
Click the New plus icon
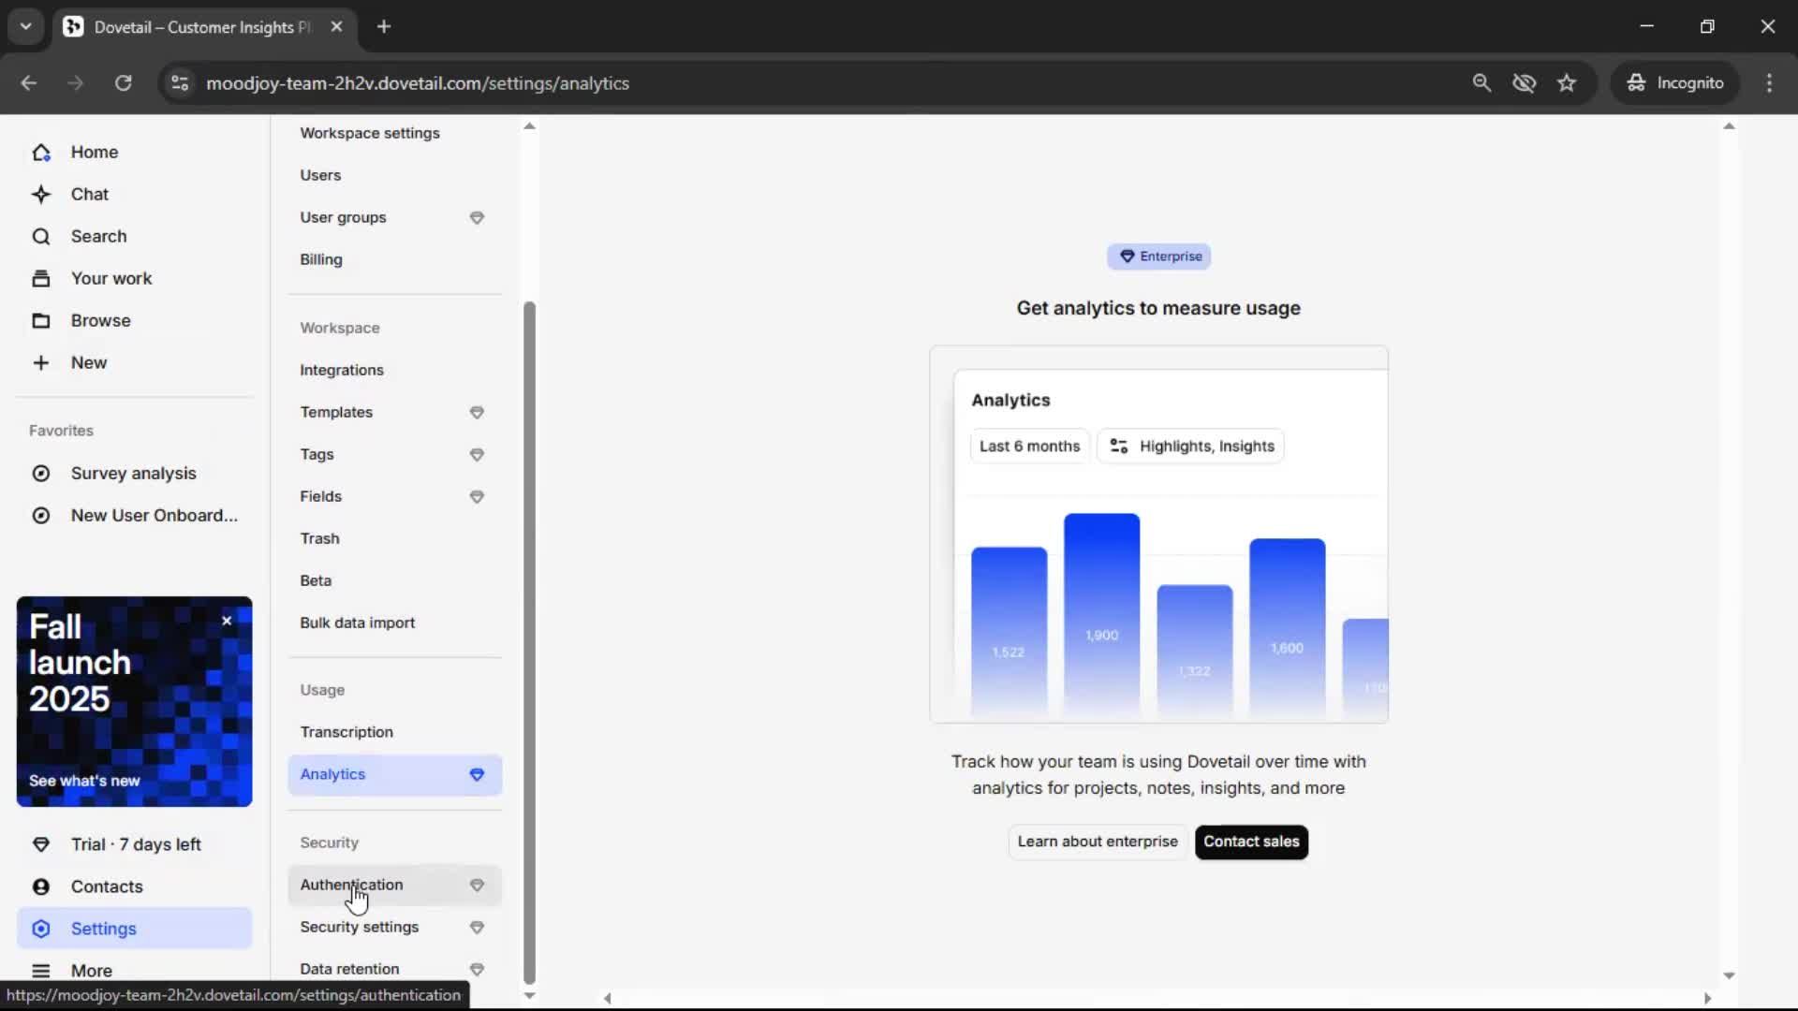41,363
